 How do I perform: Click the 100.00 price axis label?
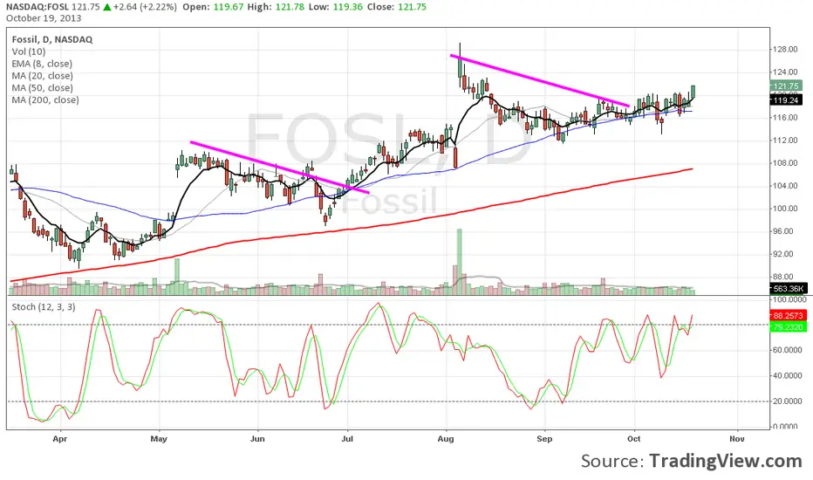pyautogui.click(x=785, y=208)
